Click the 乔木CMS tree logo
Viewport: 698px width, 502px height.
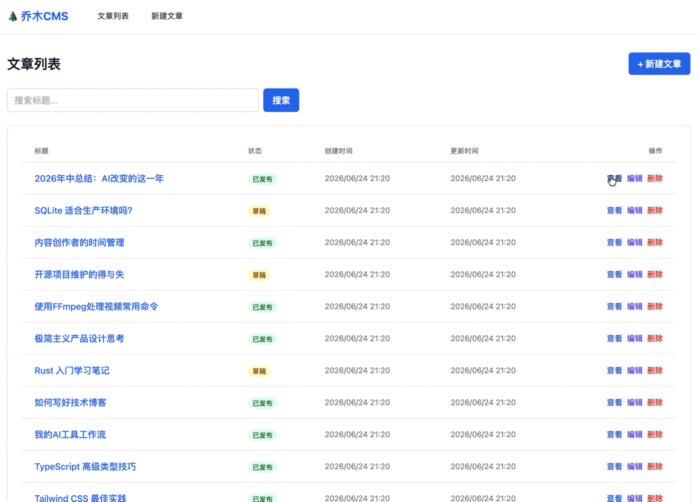coord(38,17)
